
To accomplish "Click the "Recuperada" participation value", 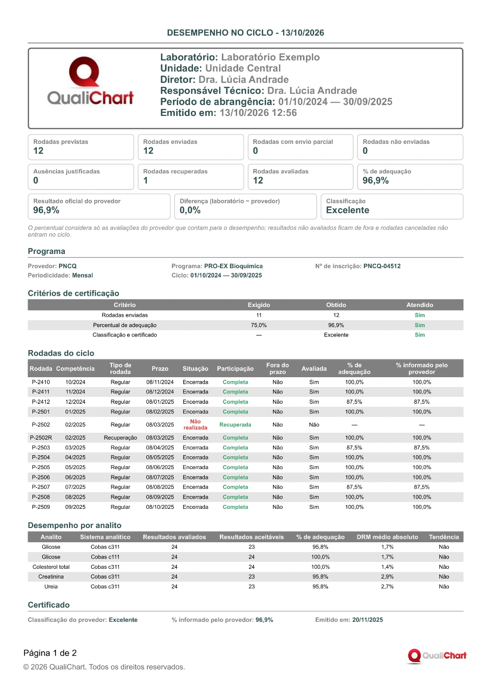I will [235, 425].
